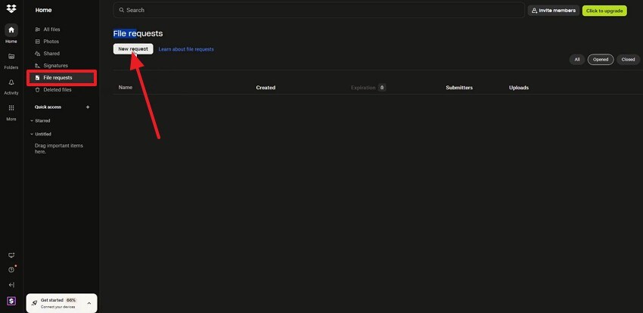Click the Expiration column lock icon
This screenshot has width=643, height=313.
[x=382, y=87]
